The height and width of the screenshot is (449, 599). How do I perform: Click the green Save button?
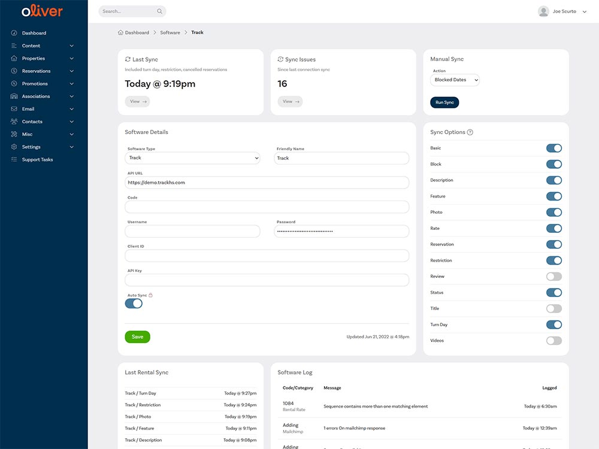137,337
